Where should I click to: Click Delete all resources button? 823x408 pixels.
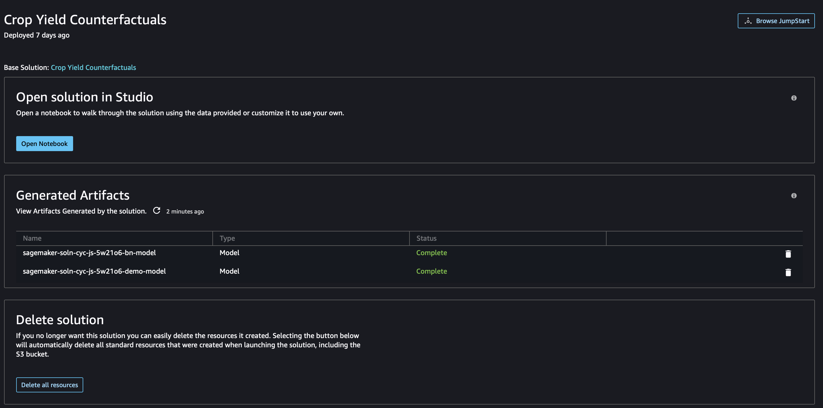[49, 385]
